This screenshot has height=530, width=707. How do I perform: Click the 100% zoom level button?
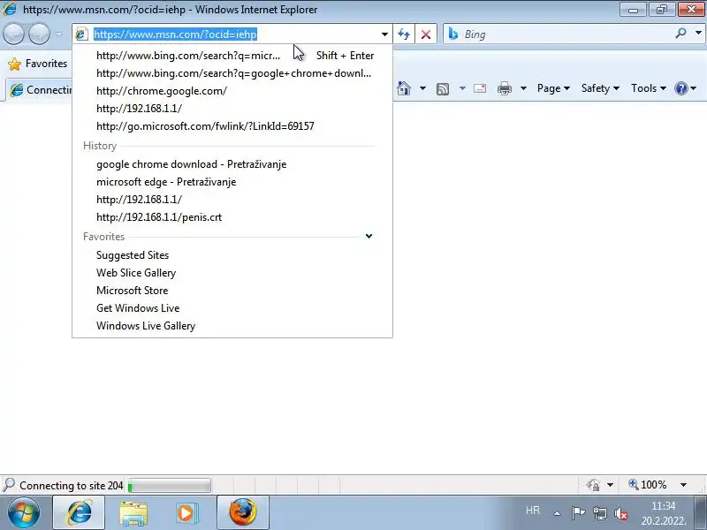(648, 485)
